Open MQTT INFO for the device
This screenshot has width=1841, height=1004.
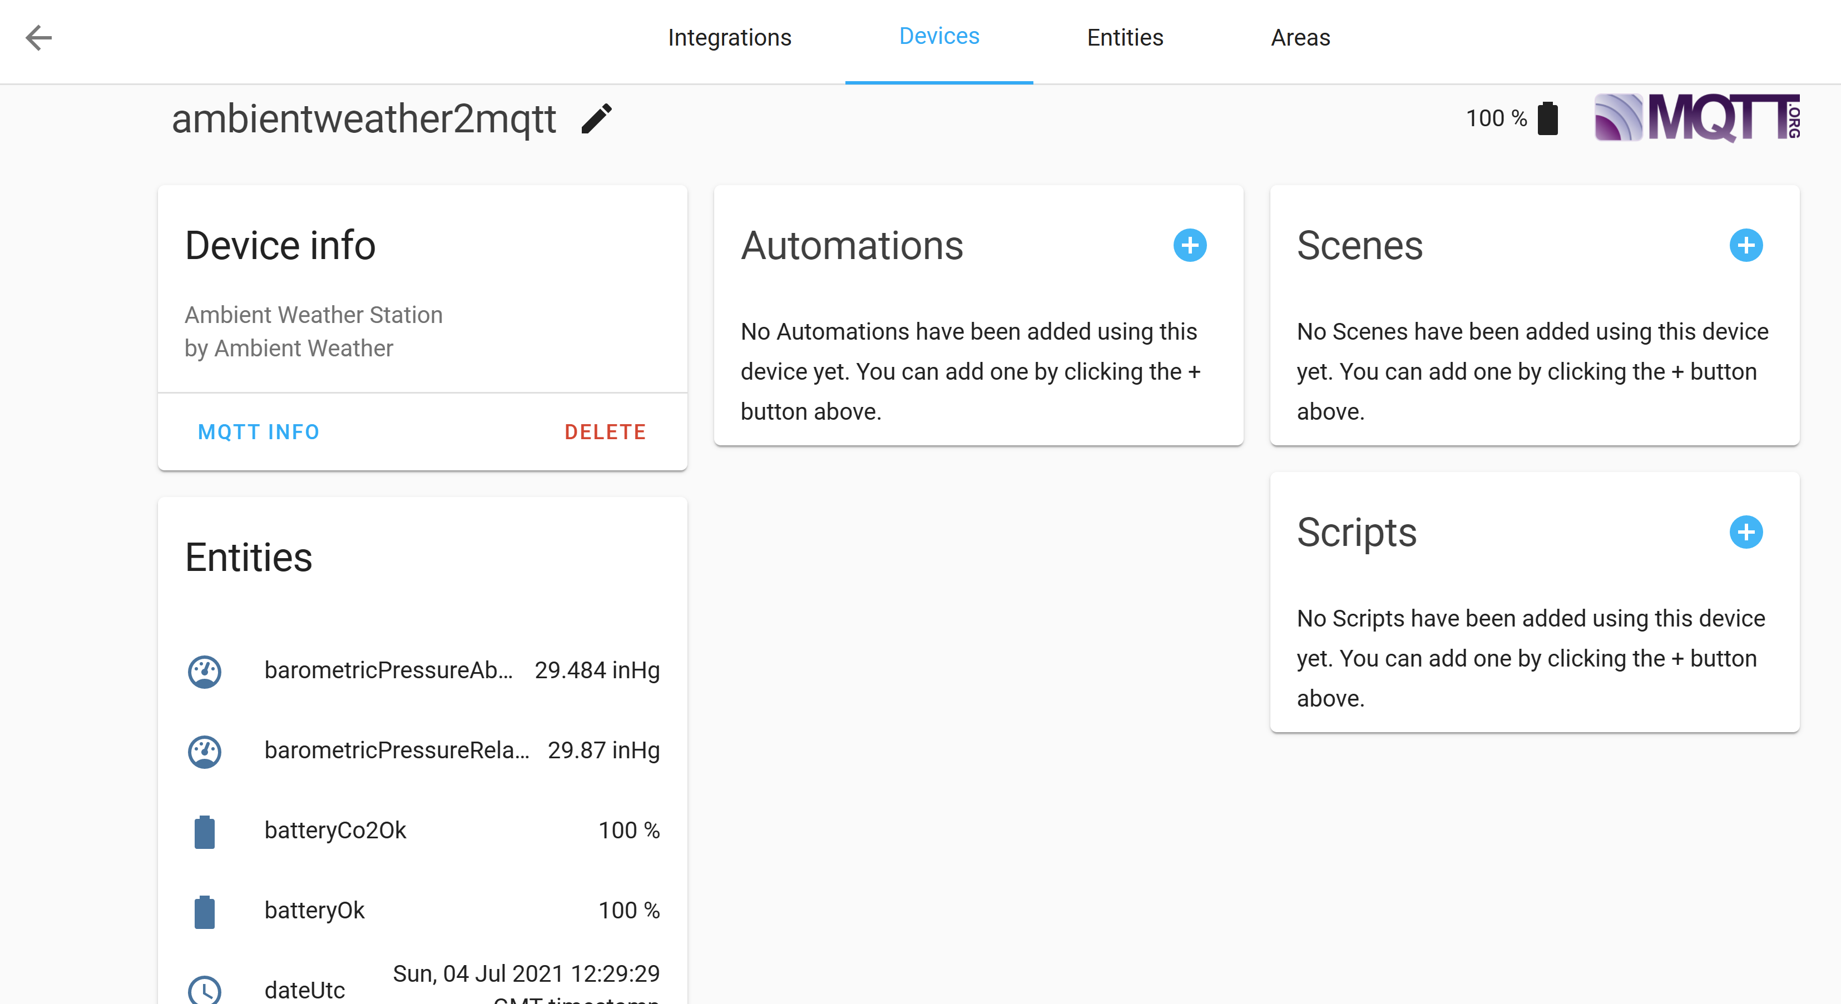click(x=259, y=432)
